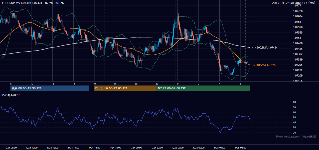The width and height of the screenshot is (319, 150).
Task: Click the 2017-01-24 EUR/USD (M5) title
Action: point(294,3)
